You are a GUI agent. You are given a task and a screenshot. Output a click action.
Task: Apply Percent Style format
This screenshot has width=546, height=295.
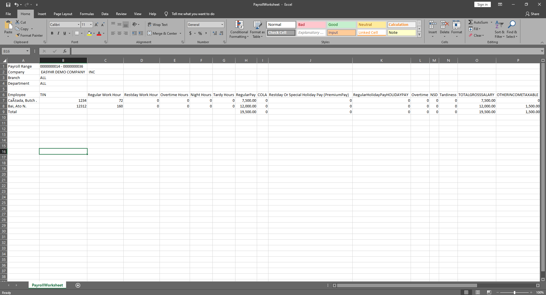pos(200,33)
